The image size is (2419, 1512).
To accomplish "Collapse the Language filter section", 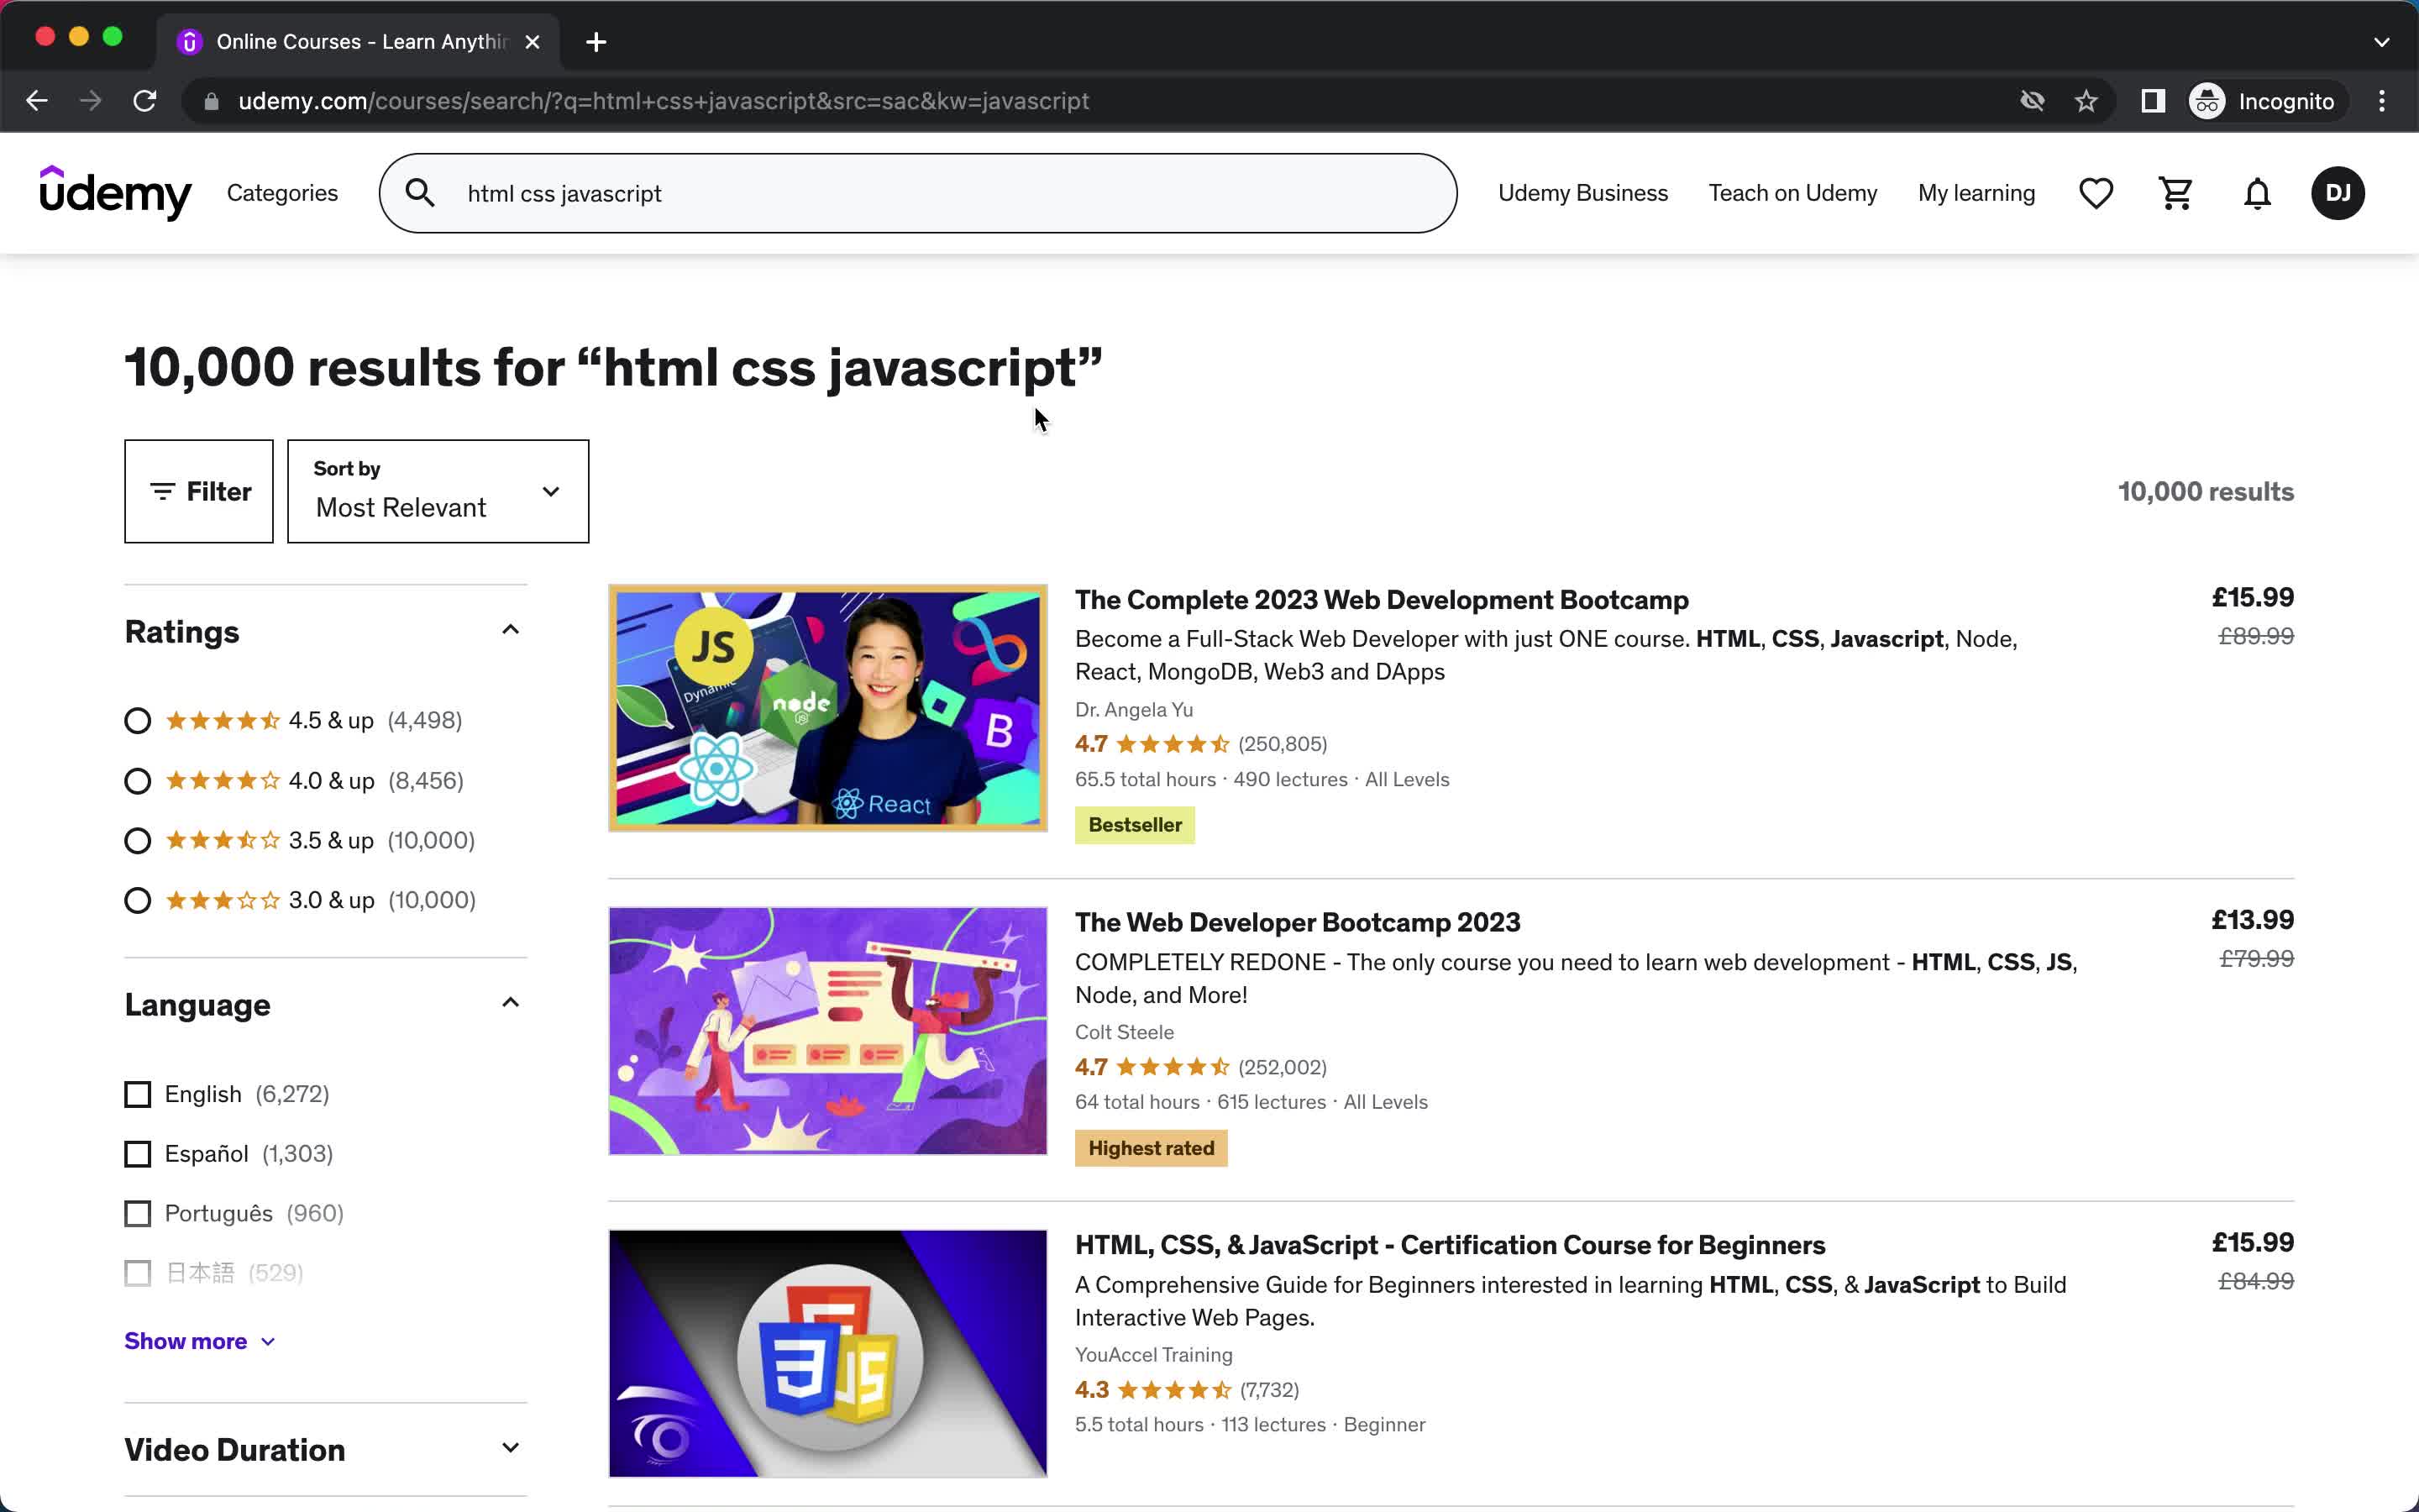I will (x=506, y=1001).
